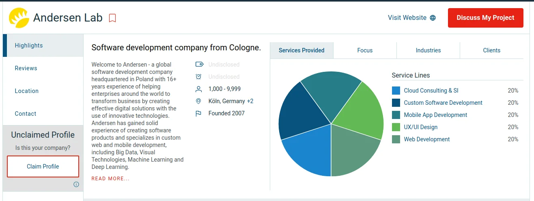The width and height of the screenshot is (534, 201).
Task: Go to the Contact section
Action: click(x=43, y=114)
